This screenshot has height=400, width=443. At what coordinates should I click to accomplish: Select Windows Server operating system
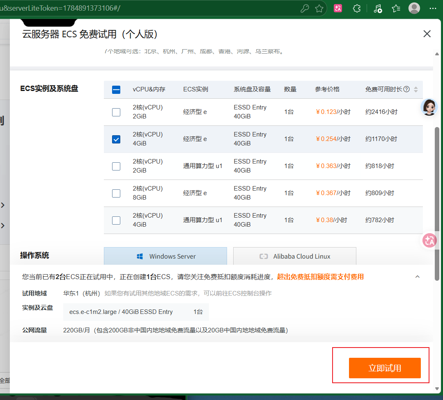click(x=165, y=256)
